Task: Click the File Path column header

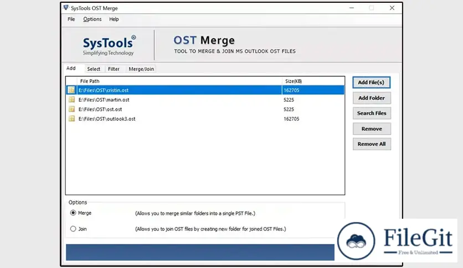Action: tap(179, 81)
